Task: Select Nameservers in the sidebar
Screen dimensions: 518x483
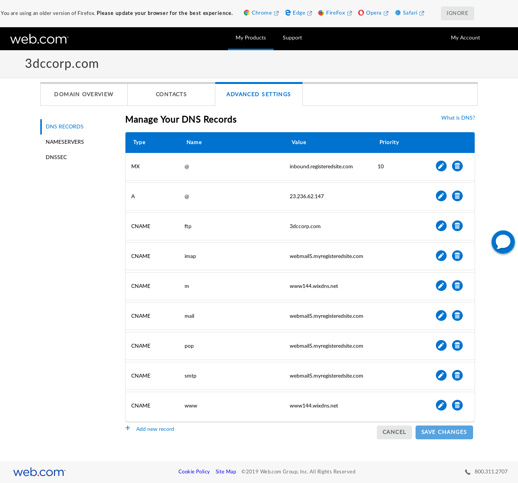Action: 64,142
